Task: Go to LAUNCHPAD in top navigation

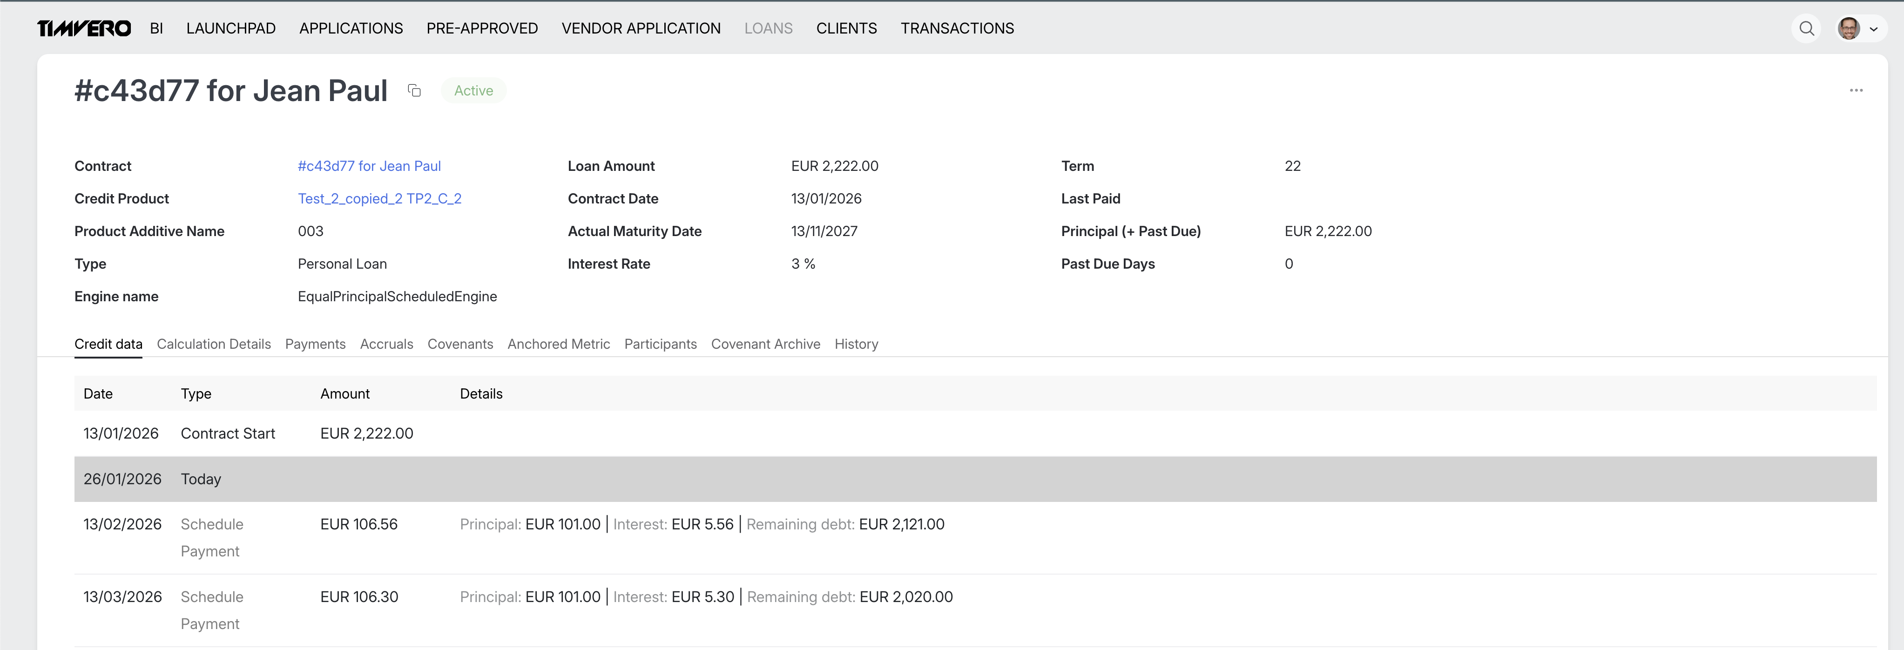Action: pos(230,28)
